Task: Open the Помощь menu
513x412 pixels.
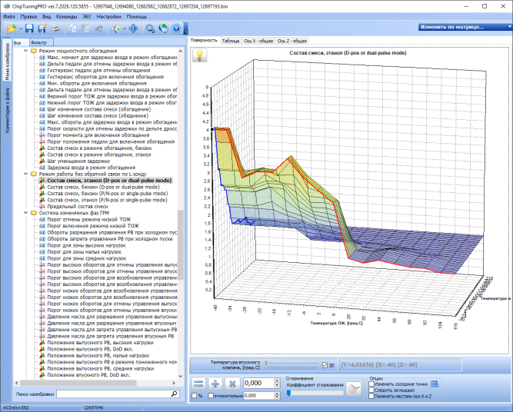Action: click(136, 17)
